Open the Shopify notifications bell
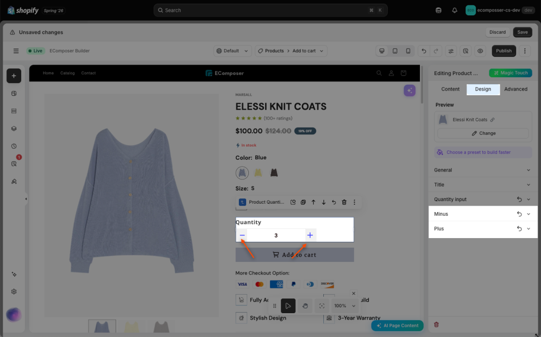 pyautogui.click(x=454, y=11)
